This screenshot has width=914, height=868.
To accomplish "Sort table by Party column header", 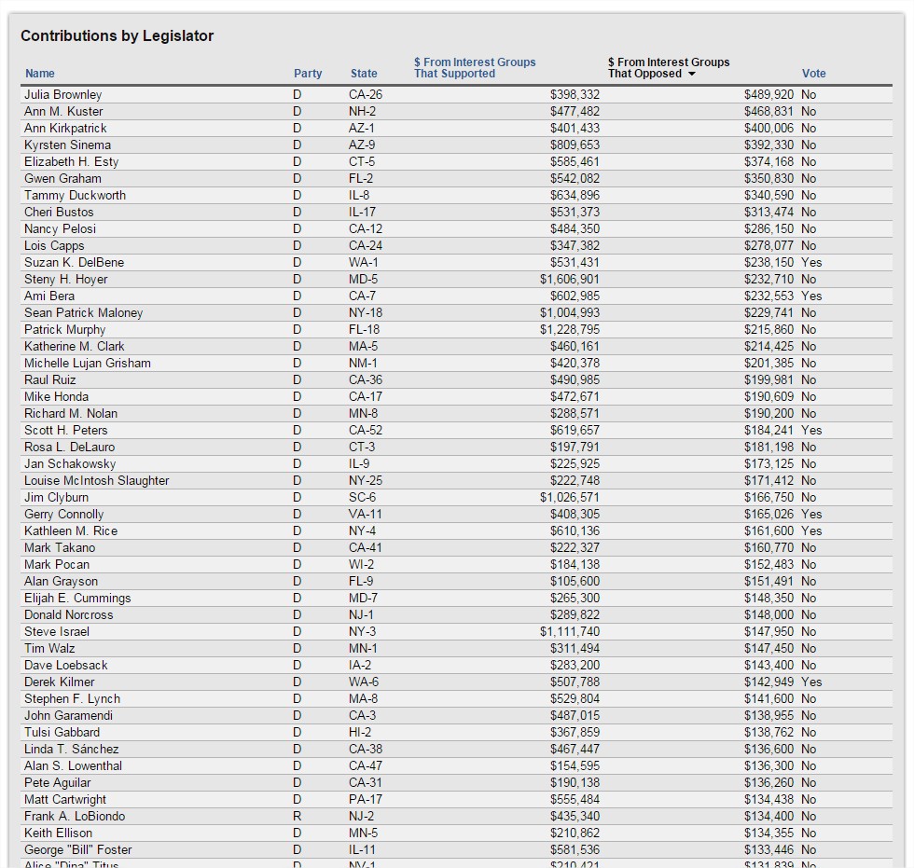I will pyautogui.click(x=308, y=74).
